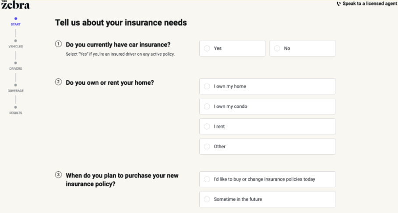Choose the I own my home option
This screenshot has width=398, height=213.
point(267,86)
